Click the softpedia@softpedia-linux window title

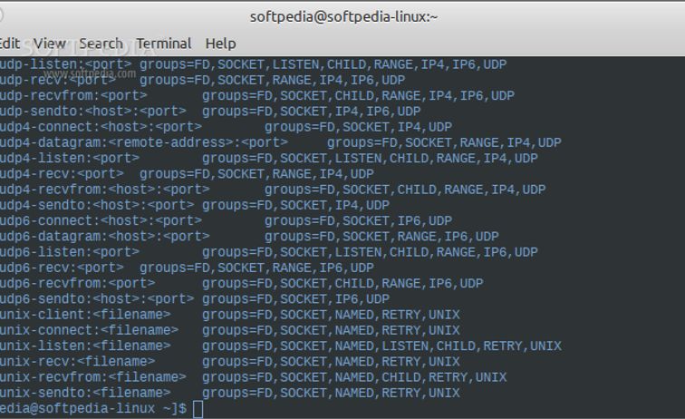click(342, 16)
